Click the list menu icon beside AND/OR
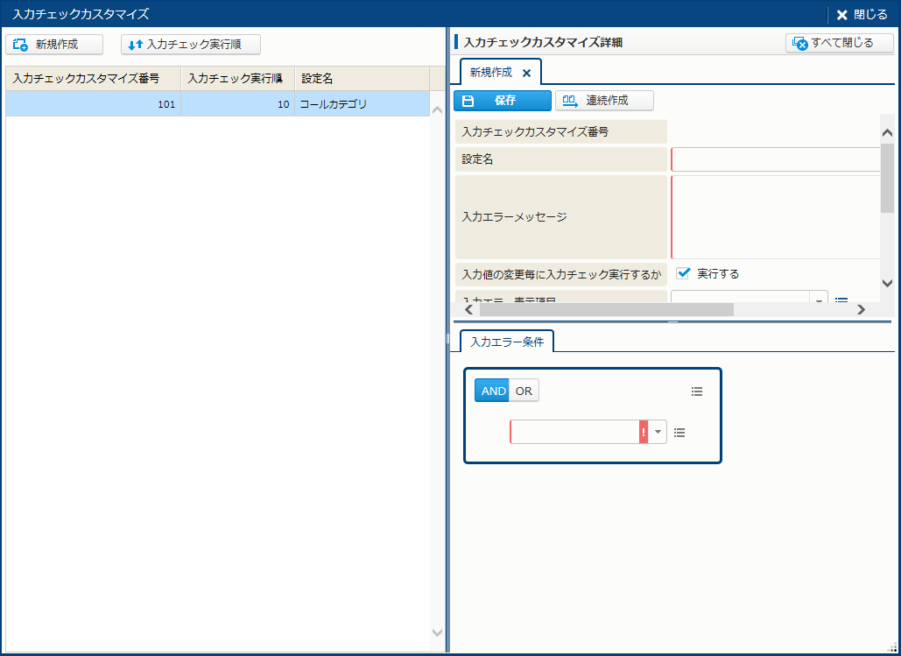Screen dimensions: 901x656 click(697, 391)
